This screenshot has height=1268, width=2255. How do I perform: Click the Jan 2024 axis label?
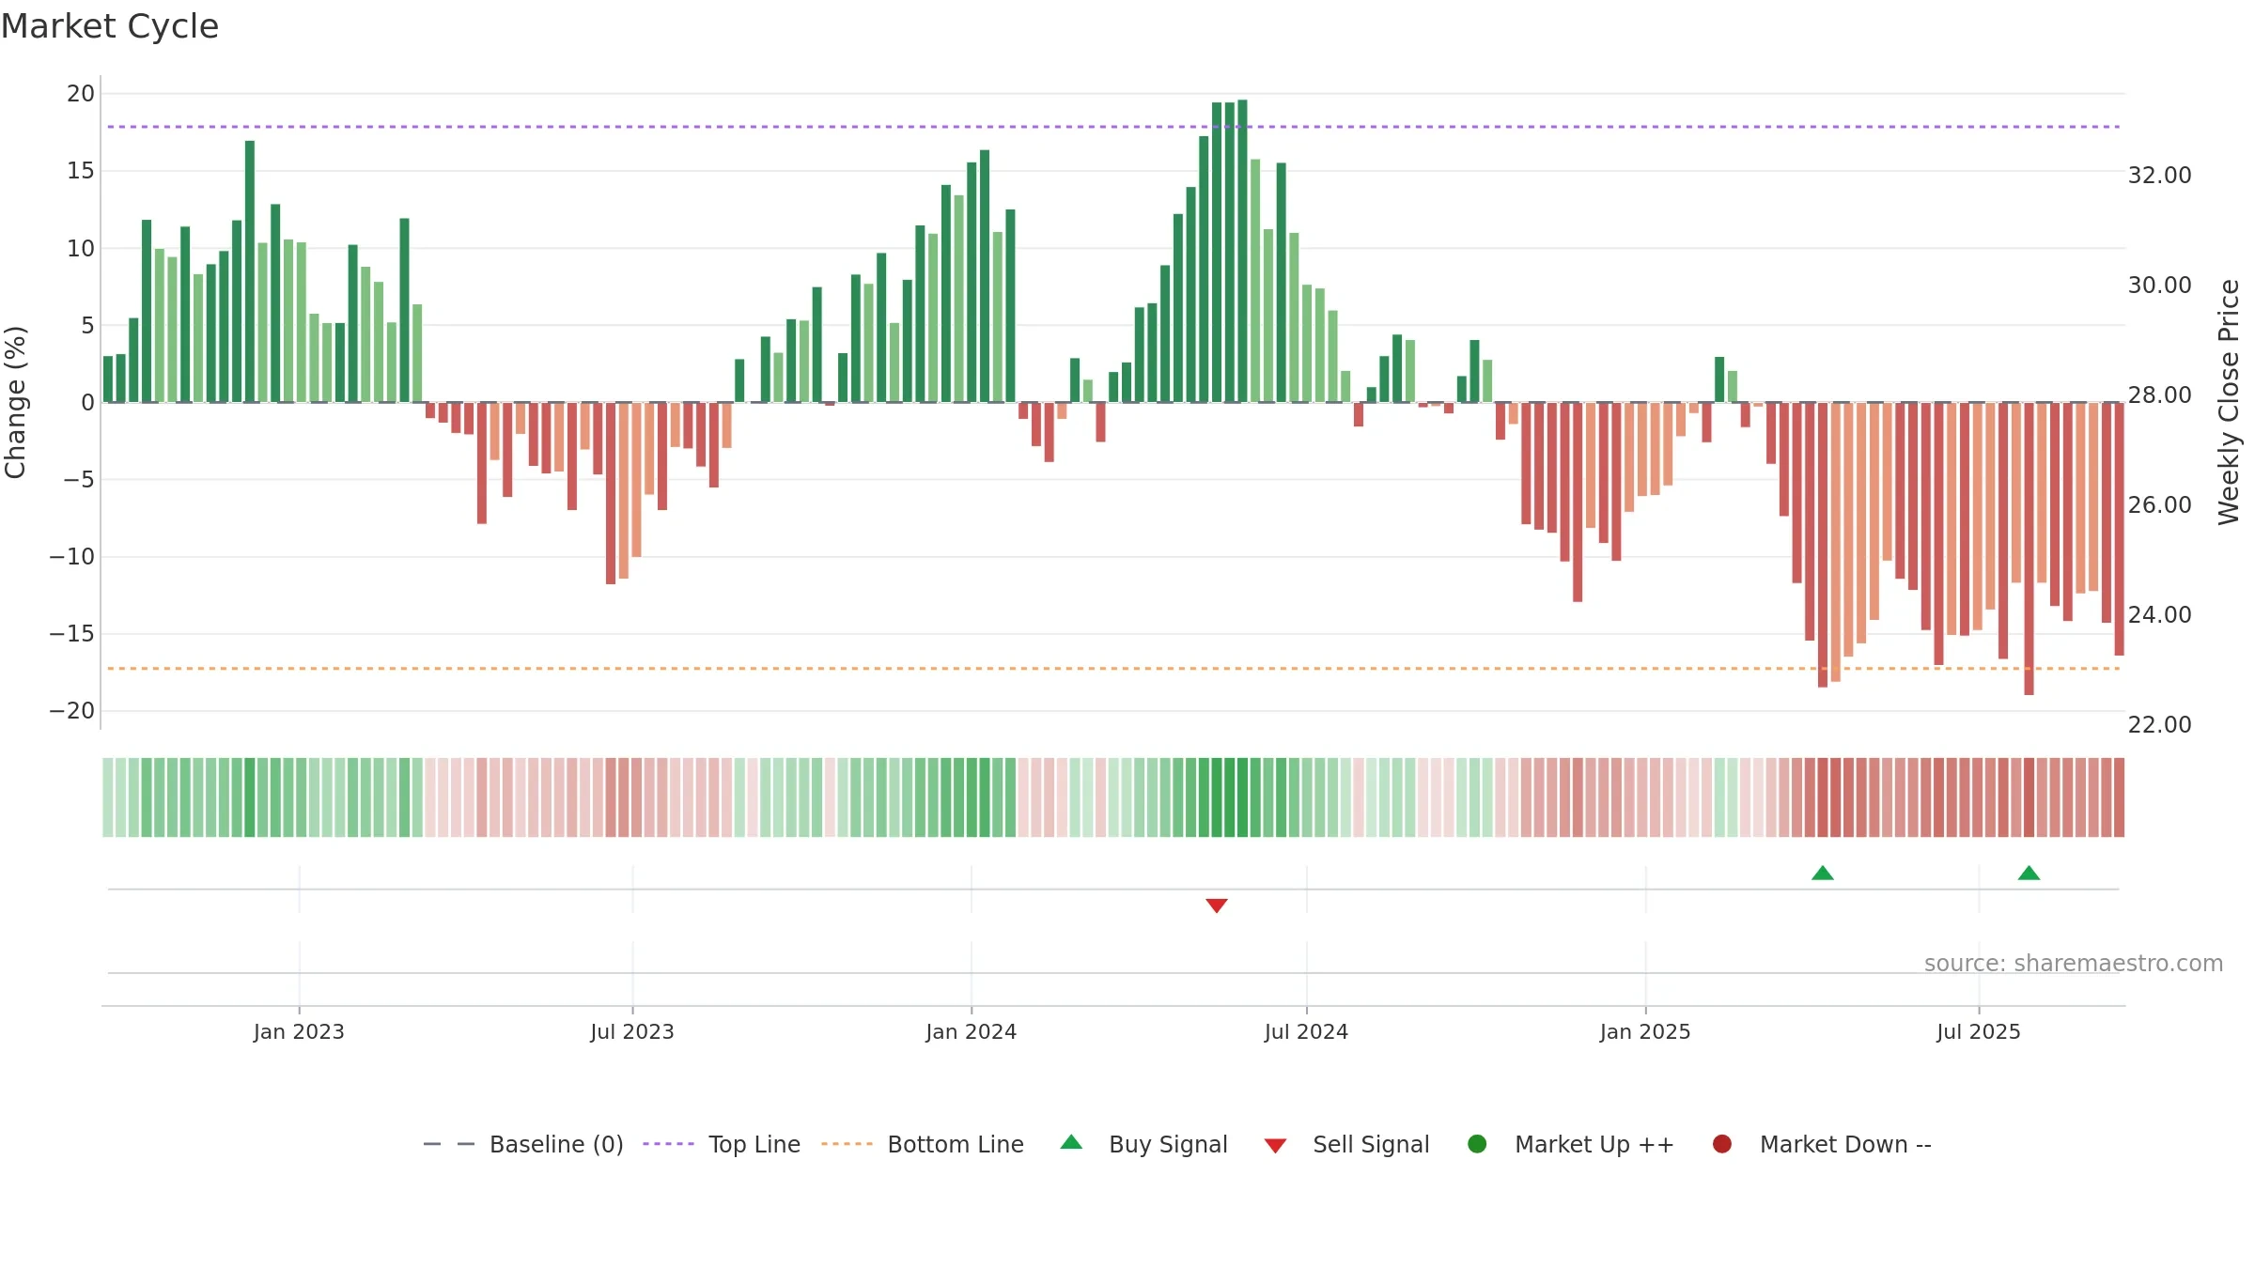click(972, 1031)
